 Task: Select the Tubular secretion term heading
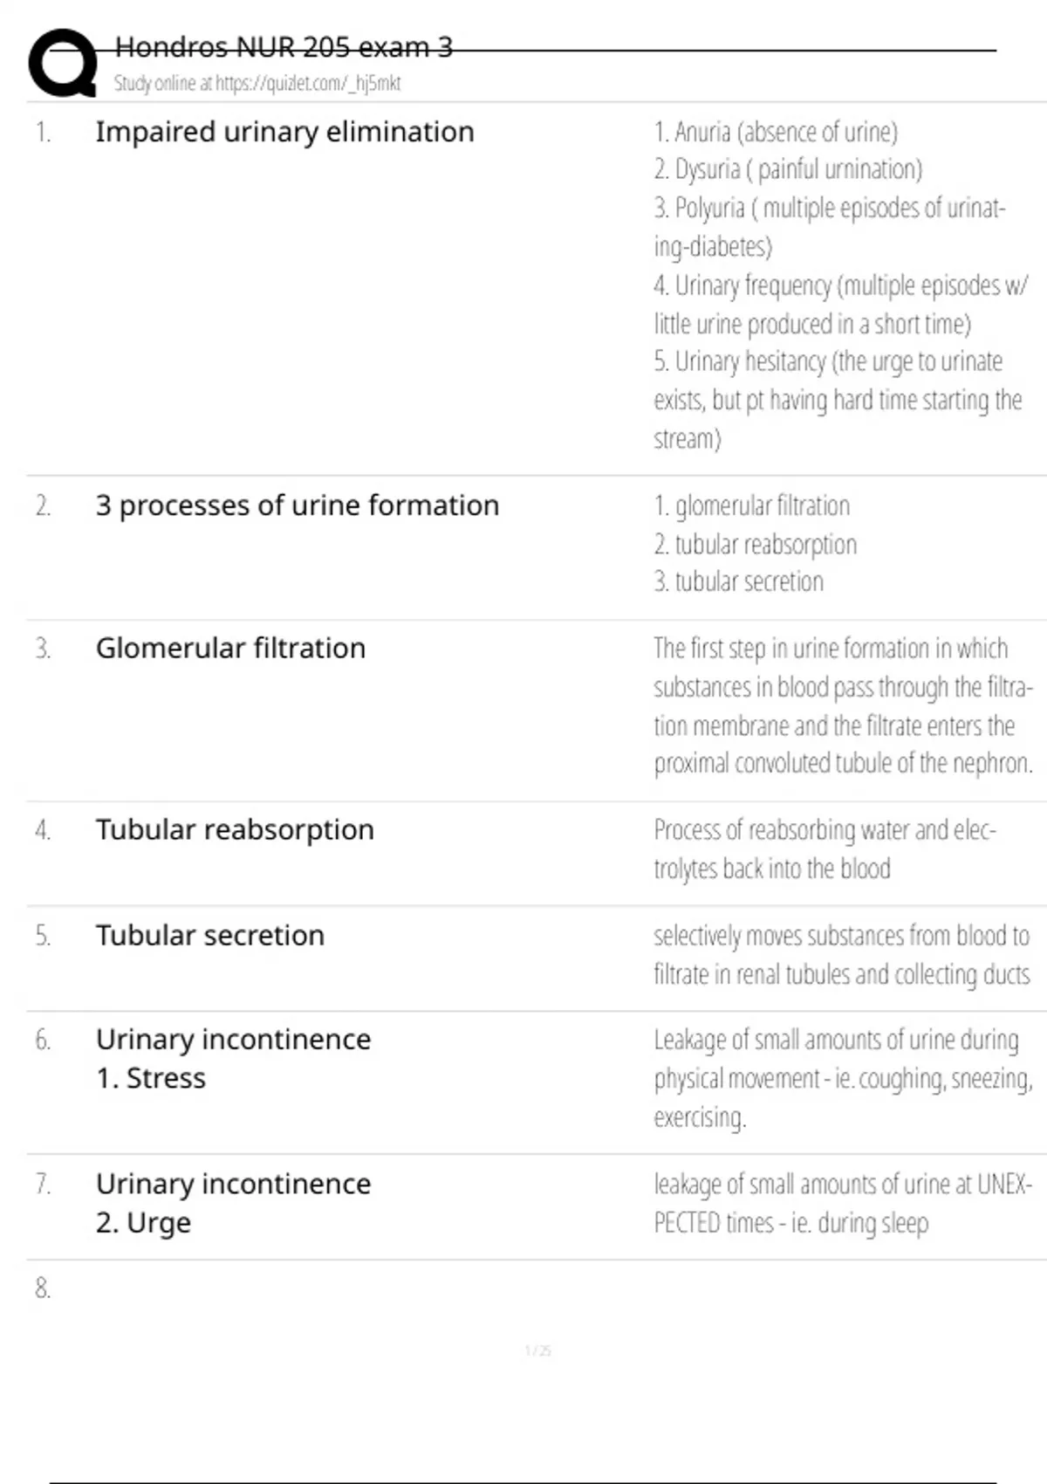pyautogui.click(x=210, y=936)
